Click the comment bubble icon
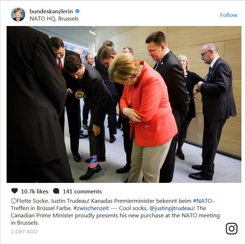245x244 pixels. point(56,191)
